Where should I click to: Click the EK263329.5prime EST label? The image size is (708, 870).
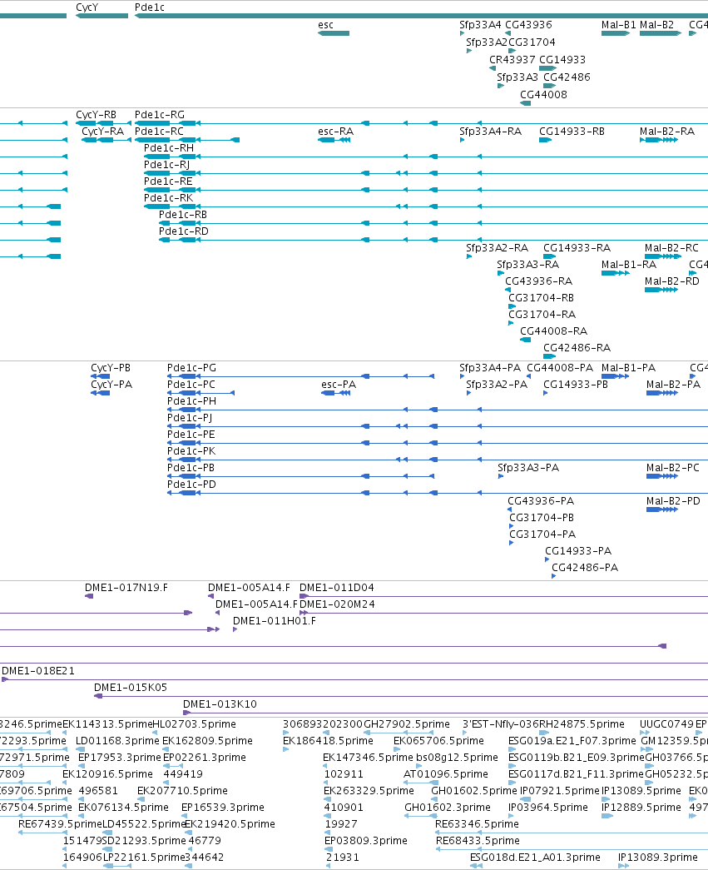pos(369,790)
